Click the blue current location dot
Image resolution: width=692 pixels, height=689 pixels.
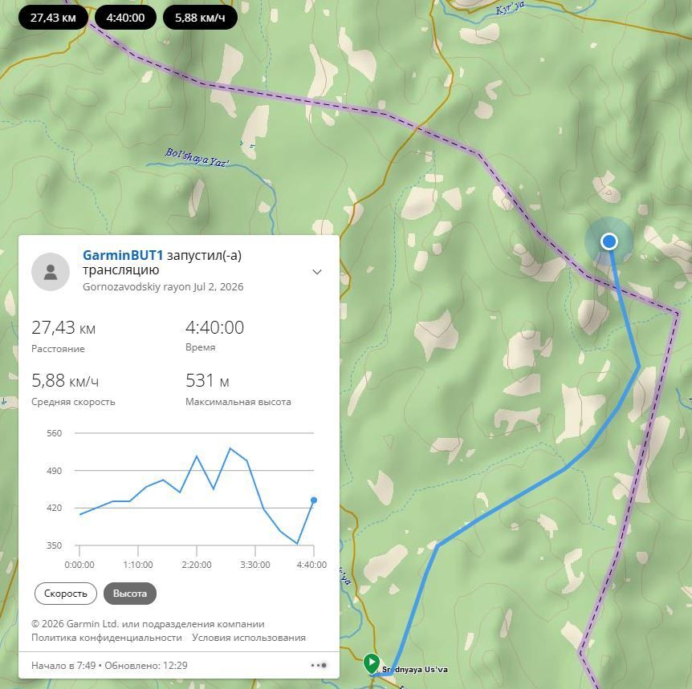(609, 241)
